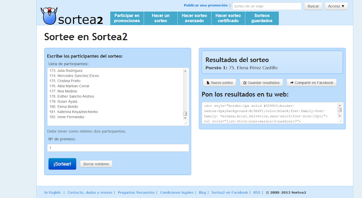Click participant list scrollbar up arrow

[185, 71]
